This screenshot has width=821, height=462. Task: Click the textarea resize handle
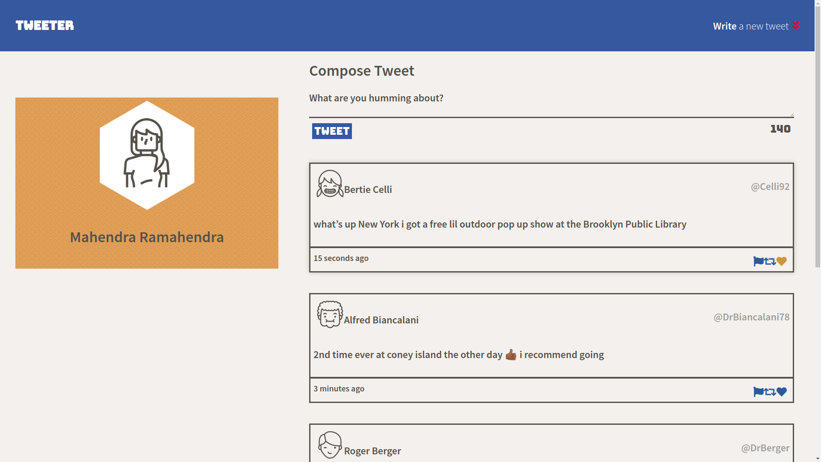792,115
